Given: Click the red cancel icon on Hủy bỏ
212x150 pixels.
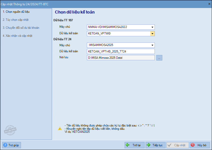Looking at the screenshot, I should (x=193, y=145).
